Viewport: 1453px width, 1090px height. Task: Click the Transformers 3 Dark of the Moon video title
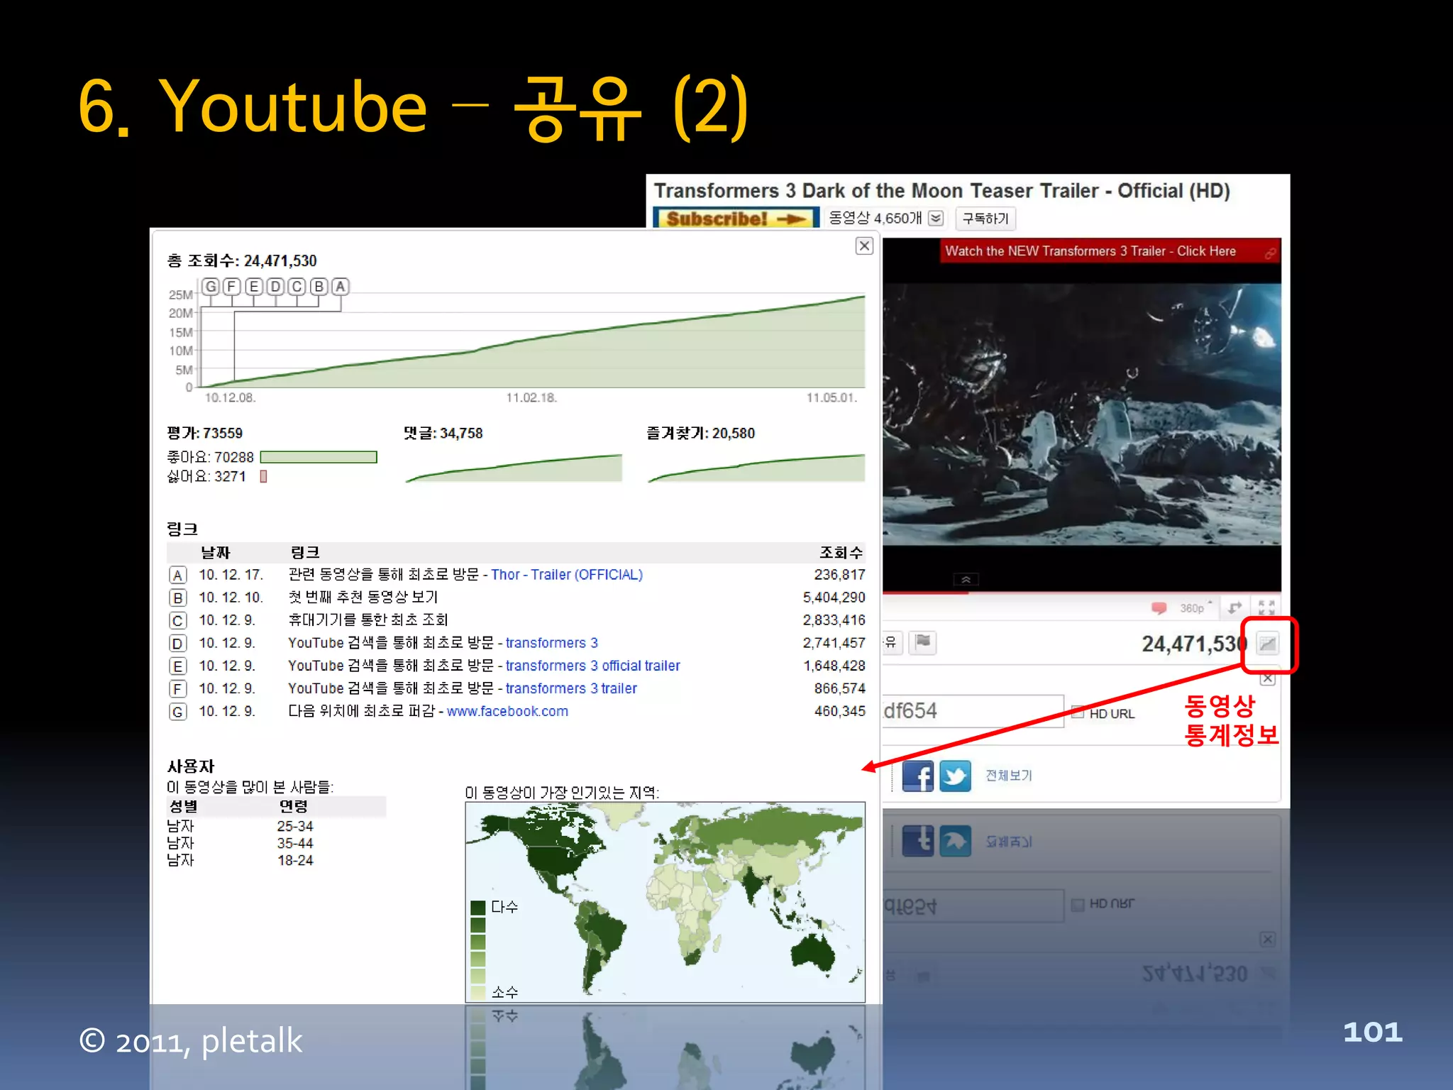(941, 191)
